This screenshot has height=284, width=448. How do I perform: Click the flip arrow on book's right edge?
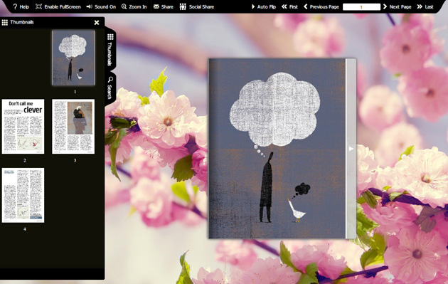351,149
